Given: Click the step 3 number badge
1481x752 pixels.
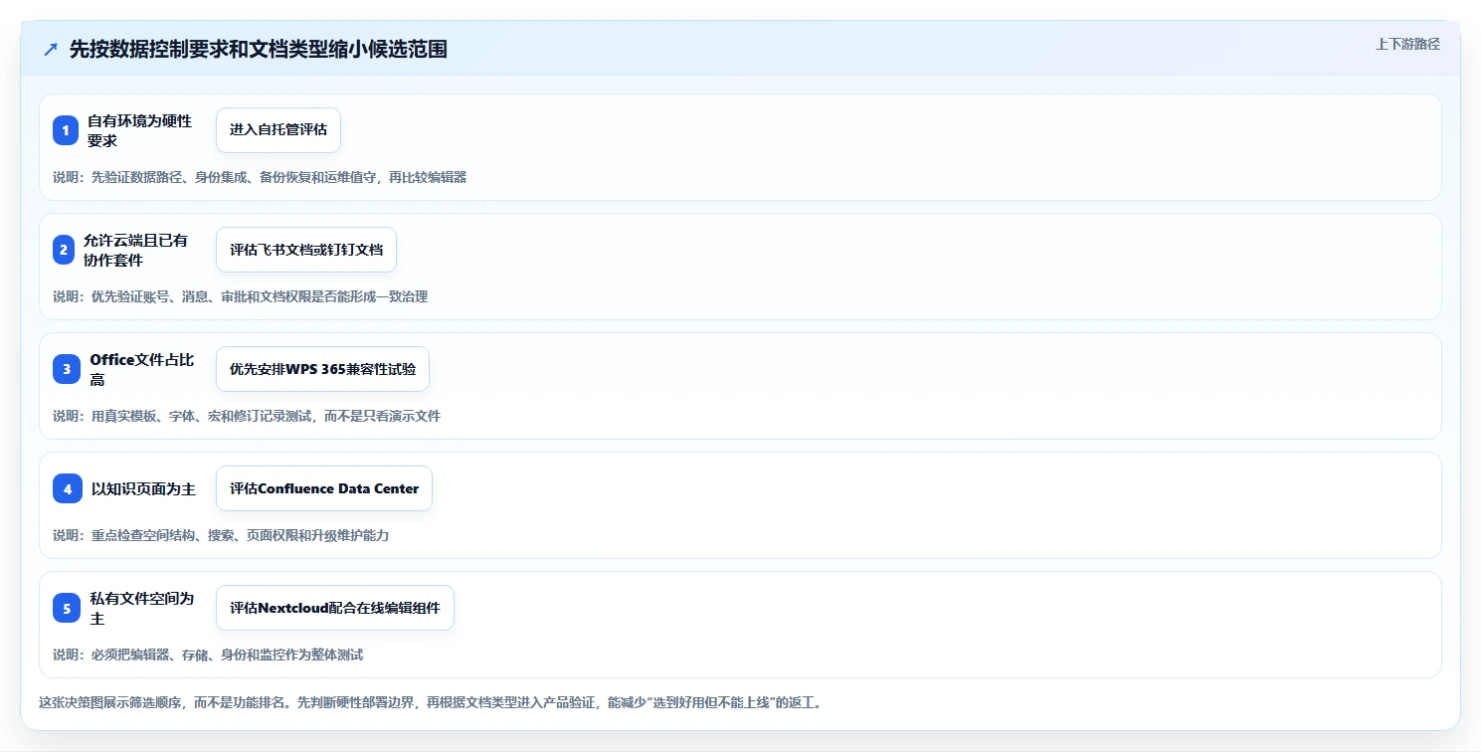Looking at the screenshot, I should 67,369.
